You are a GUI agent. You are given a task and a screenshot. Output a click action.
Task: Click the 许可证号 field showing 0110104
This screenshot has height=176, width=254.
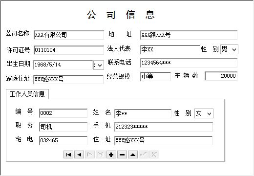pyautogui.click(x=69, y=50)
